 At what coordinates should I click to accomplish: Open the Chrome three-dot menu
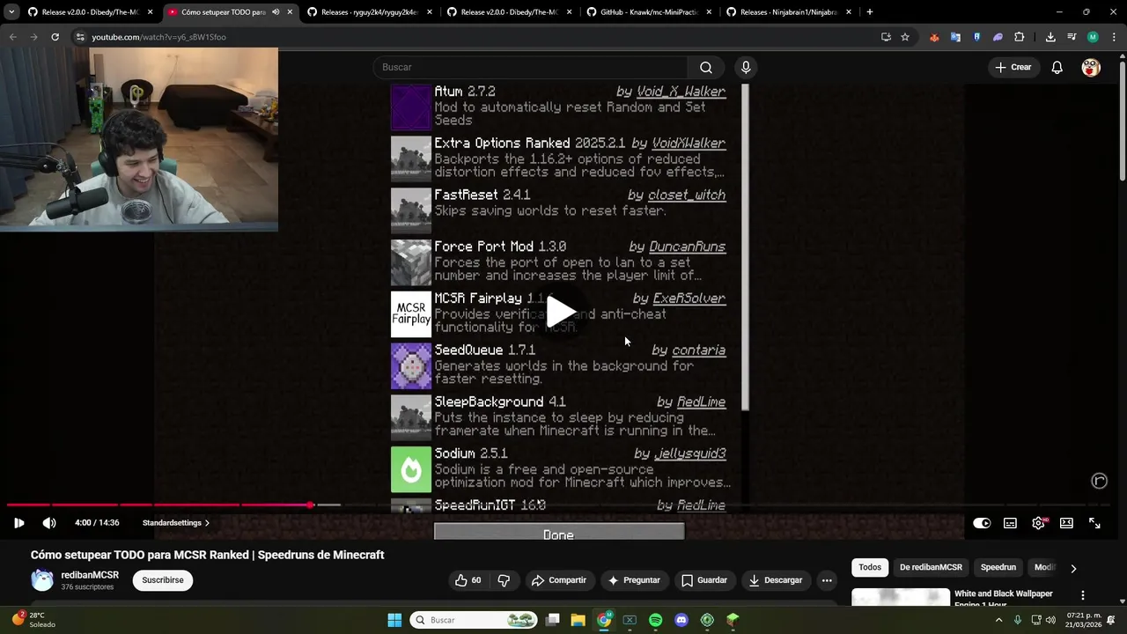point(1113,37)
